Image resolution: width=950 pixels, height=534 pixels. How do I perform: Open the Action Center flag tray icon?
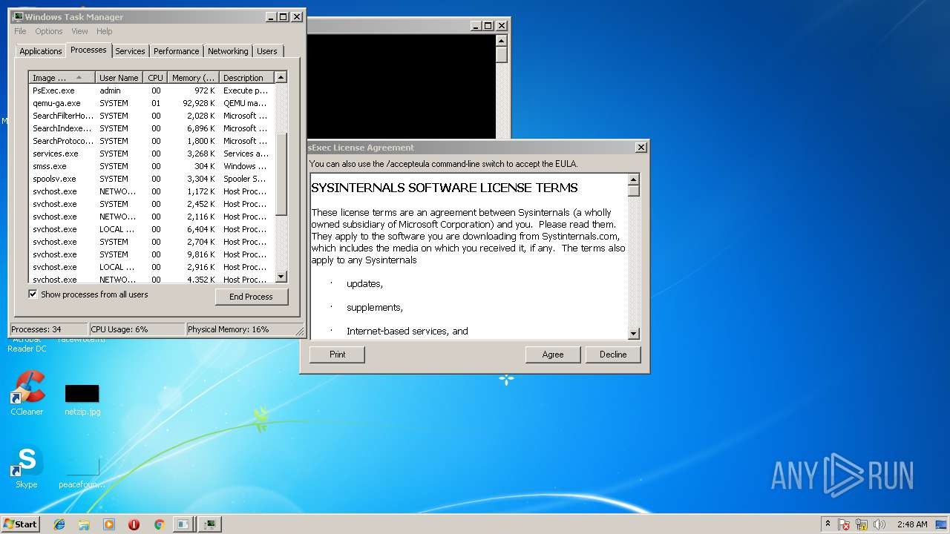pos(844,524)
